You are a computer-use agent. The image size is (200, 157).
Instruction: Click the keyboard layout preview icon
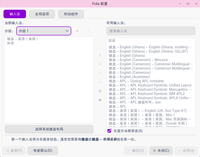[x=100, y=100]
